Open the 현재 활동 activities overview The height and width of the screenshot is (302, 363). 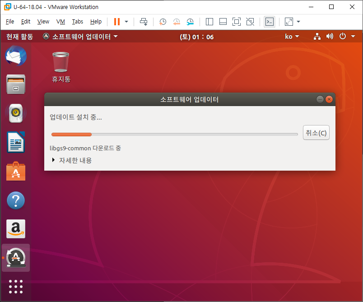[x=20, y=37]
